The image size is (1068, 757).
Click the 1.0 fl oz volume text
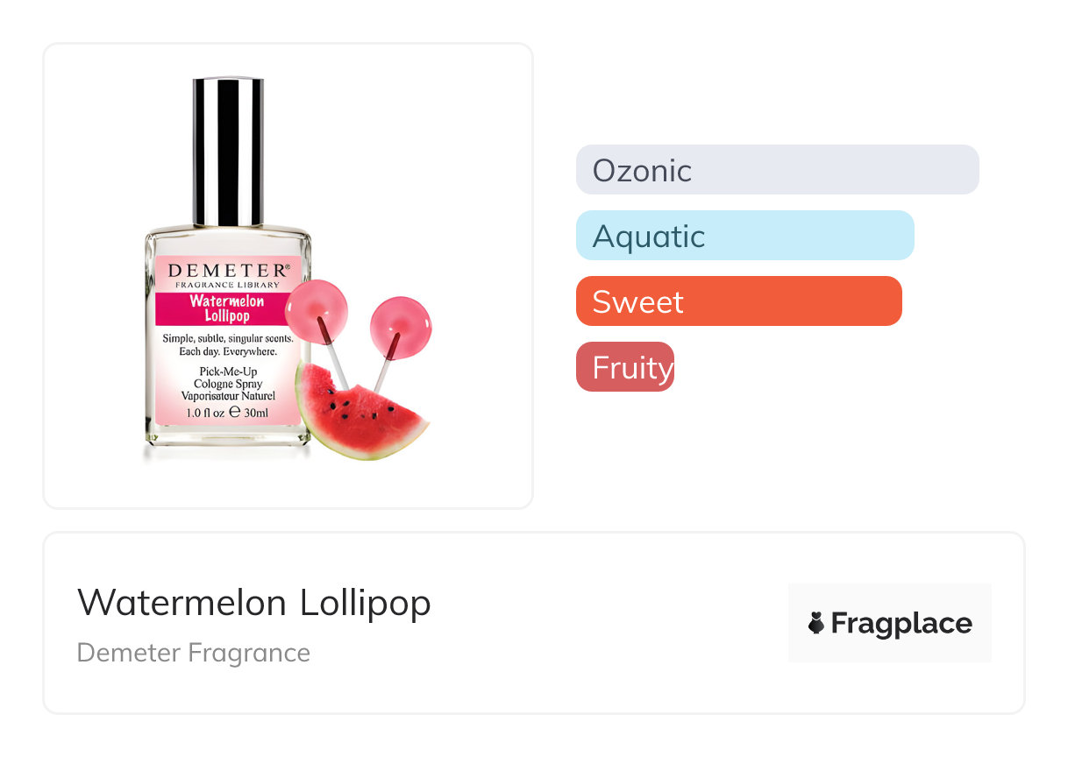[x=205, y=412]
